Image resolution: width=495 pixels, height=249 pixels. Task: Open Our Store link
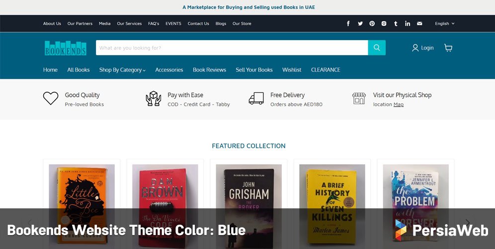click(242, 24)
